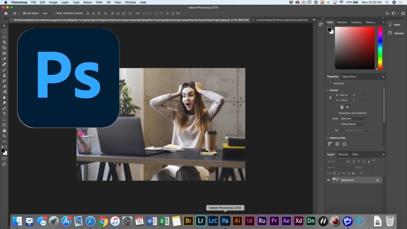Viewport: 407px width, 229px height.
Task: Select the Horizontal Type tool
Action: click(4, 114)
